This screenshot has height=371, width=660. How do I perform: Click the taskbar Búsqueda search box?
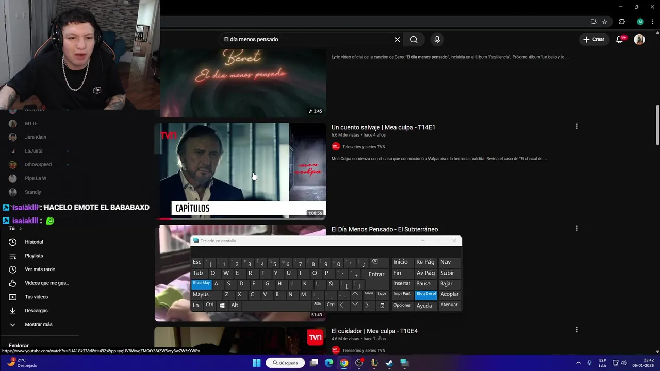pos(285,363)
